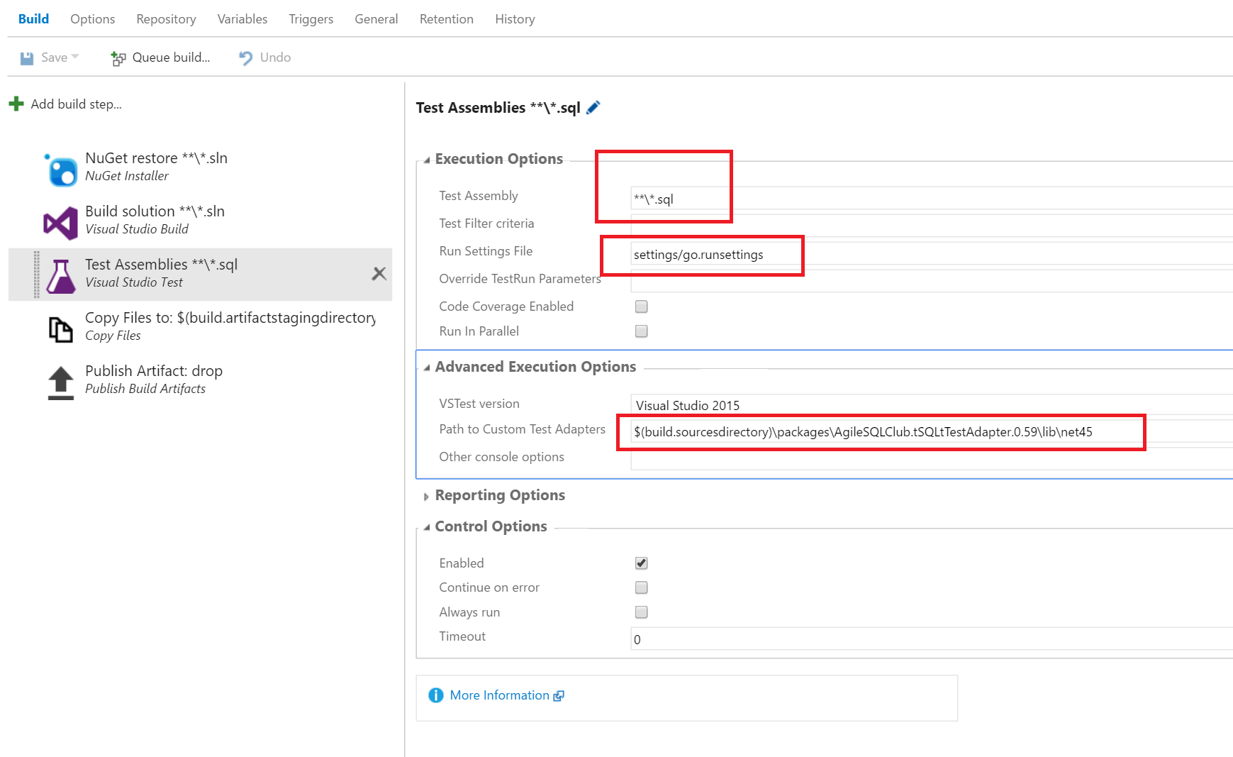Click the Visual Studio Test flask icon
This screenshot has height=757, width=1233.
[x=61, y=277]
